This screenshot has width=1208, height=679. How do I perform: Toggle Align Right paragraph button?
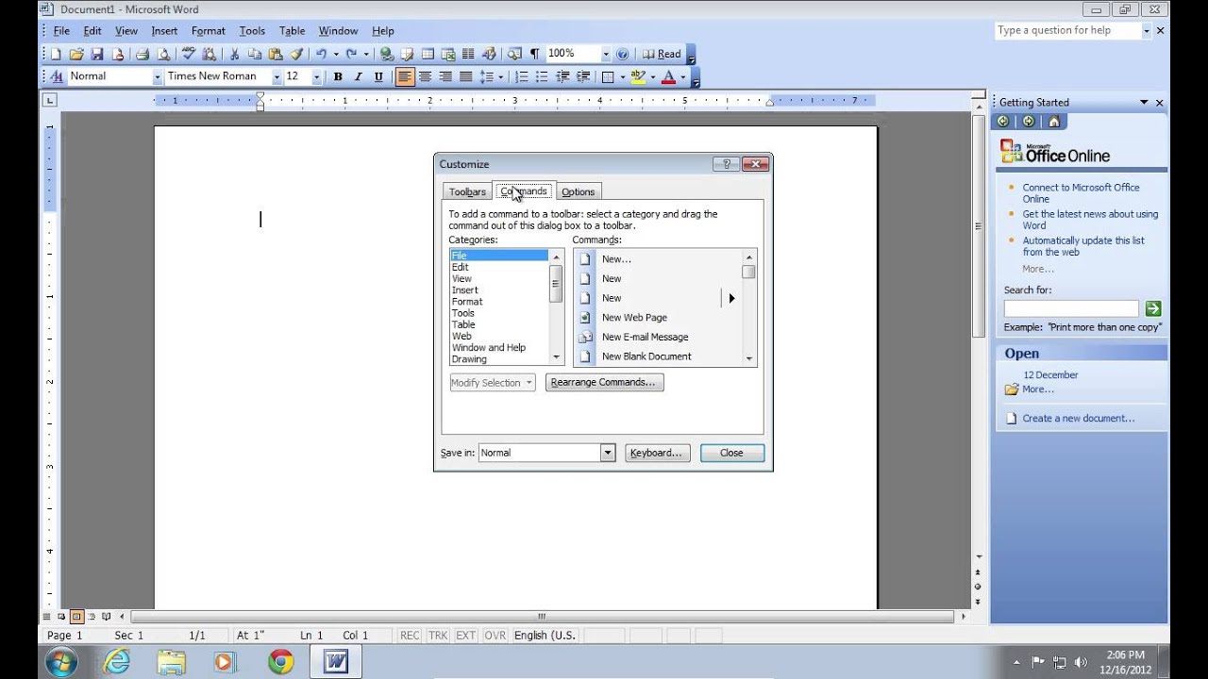[x=445, y=77]
